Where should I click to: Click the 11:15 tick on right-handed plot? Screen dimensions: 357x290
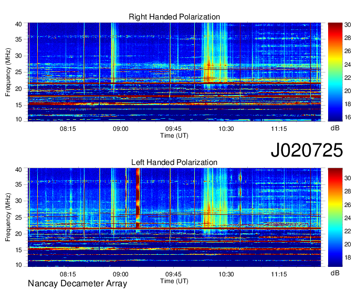[x=279, y=129]
